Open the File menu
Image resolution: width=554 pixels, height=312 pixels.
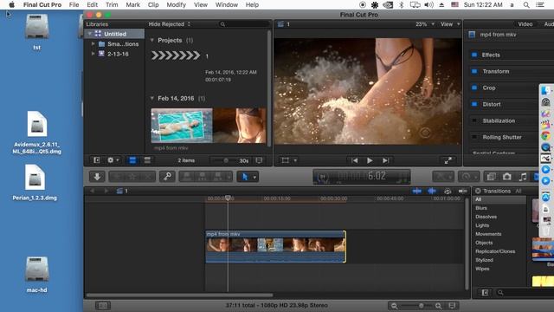[x=74, y=4]
